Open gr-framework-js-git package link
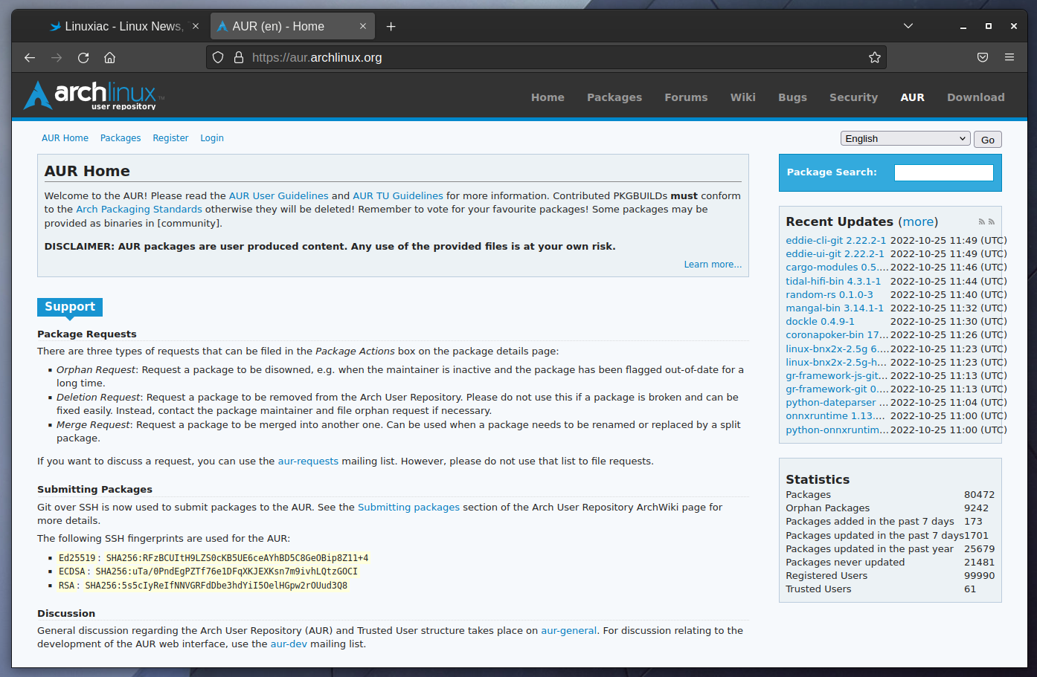The width and height of the screenshot is (1037, 677). (837, 376)
